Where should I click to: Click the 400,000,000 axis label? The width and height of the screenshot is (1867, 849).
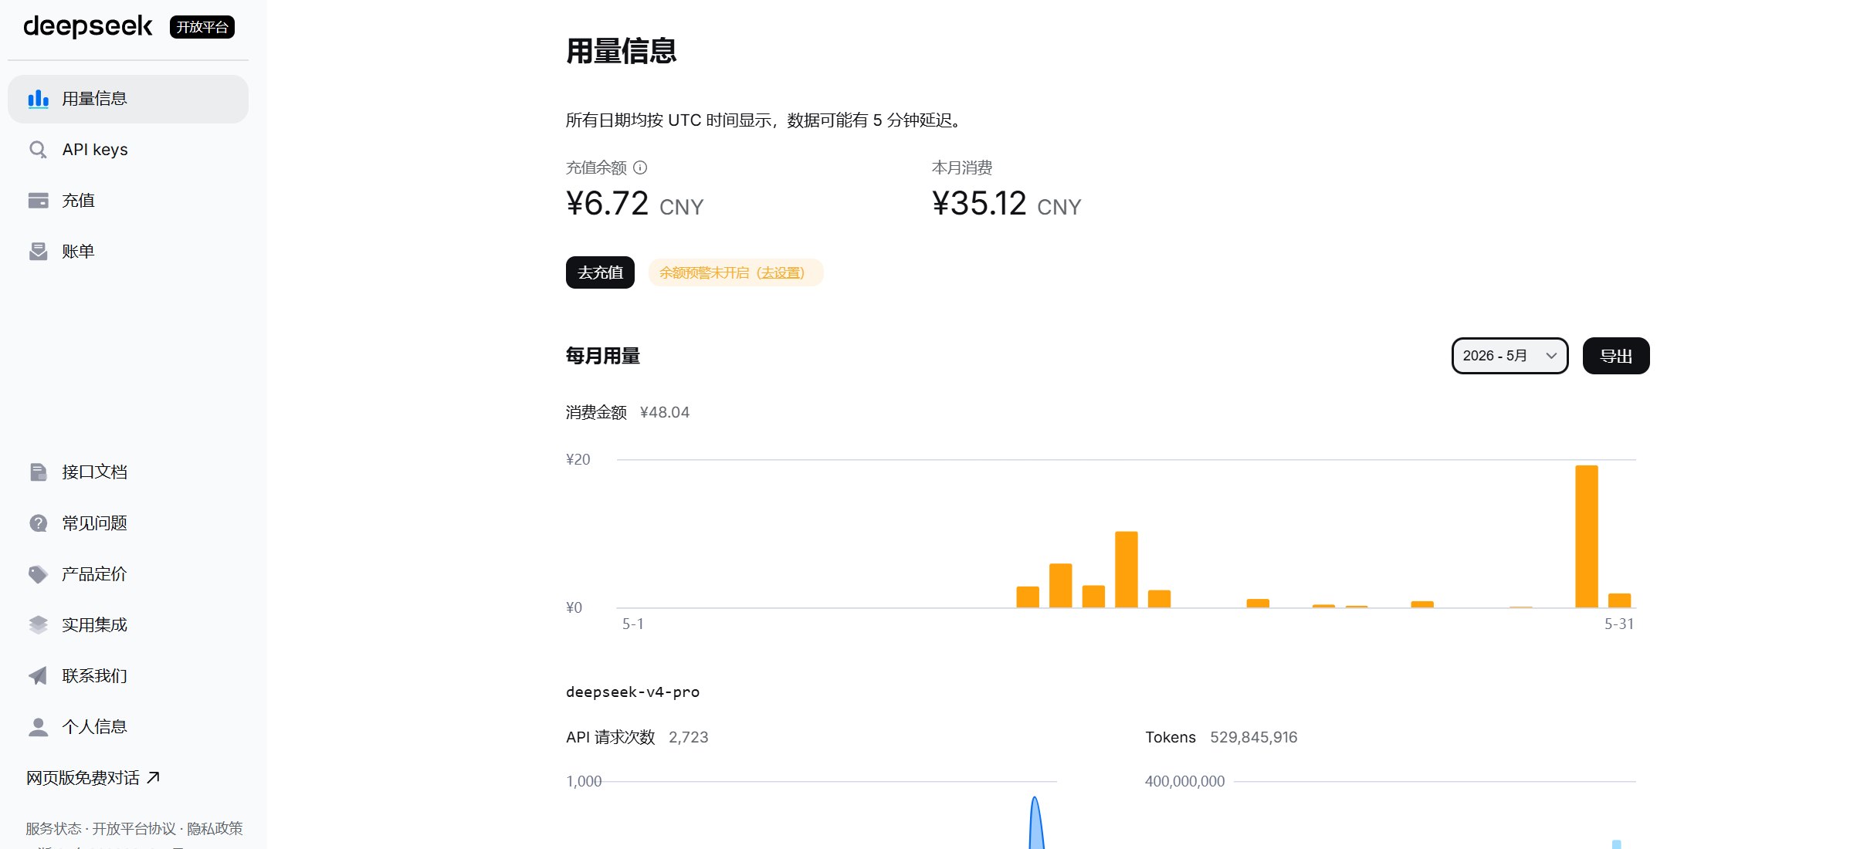click(x=1184, y=781)
